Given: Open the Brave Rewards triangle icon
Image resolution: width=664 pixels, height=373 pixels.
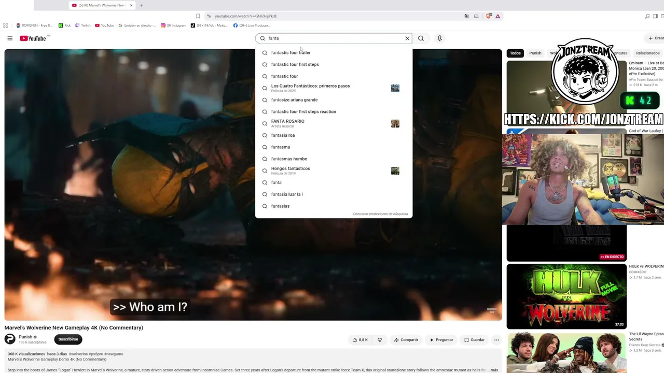Looking at the screenshot, I should click(x=497, y=16).
